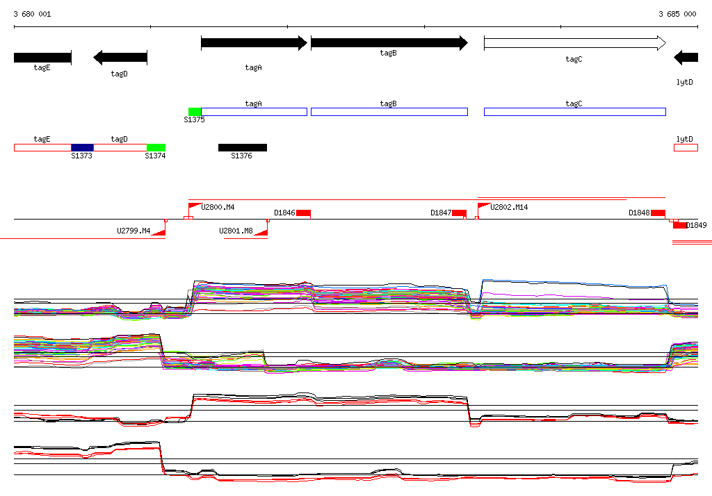Select the black lytD gene arrow
This screenshot has height=496, width=712.
[686, 58]
